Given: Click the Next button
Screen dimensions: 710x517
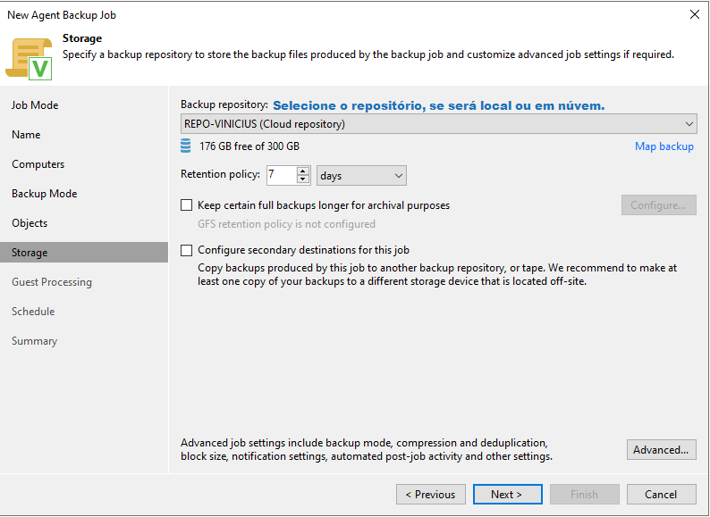Looking at the screenshot, I should [508, 495].
